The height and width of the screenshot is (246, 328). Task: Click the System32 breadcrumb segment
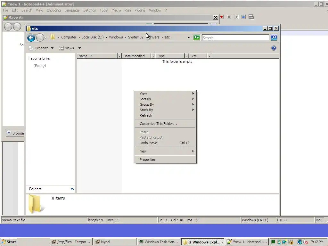coord(136,37)
